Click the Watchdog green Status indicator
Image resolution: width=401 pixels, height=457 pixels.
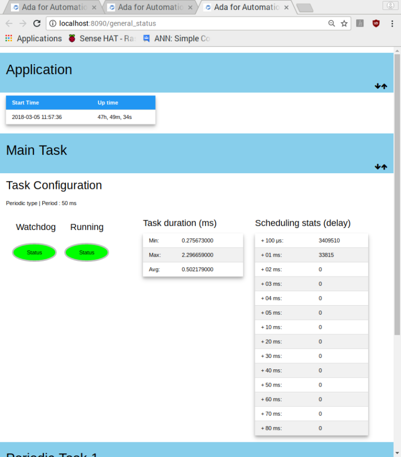coord(34,252)
